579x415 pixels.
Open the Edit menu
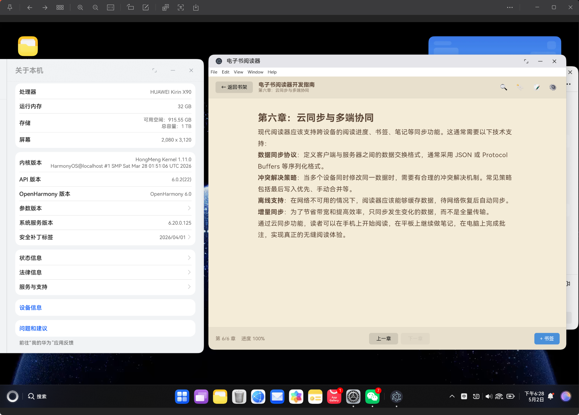click(x=225, y=72)
